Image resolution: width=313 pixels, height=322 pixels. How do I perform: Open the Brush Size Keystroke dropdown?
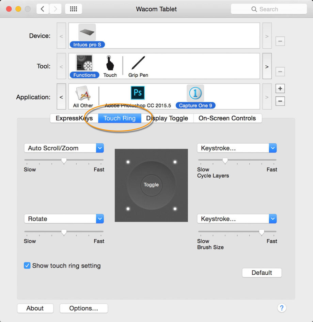[237, 219]
